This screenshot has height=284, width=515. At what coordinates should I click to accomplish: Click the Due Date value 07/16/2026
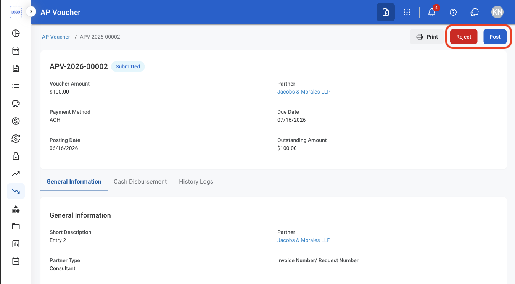coord(291,120)
